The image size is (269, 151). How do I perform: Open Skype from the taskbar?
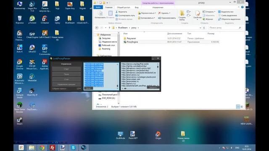(x=73, y=148)
